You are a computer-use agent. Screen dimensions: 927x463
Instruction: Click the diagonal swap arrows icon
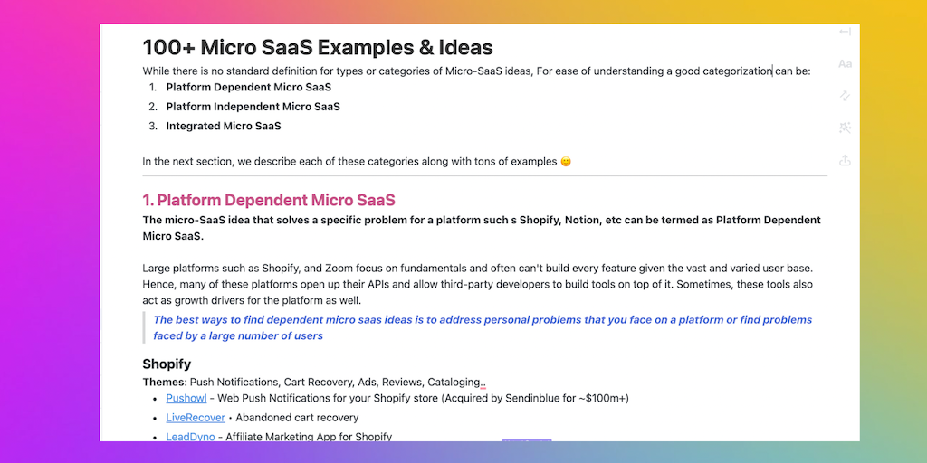[845, 96]
